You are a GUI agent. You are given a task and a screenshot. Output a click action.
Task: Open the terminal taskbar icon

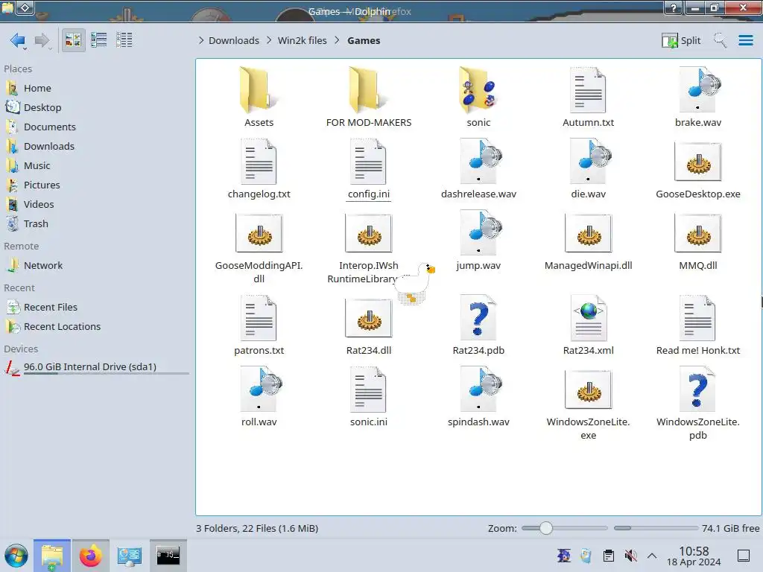pyautogui.click(x=168, y=556)
